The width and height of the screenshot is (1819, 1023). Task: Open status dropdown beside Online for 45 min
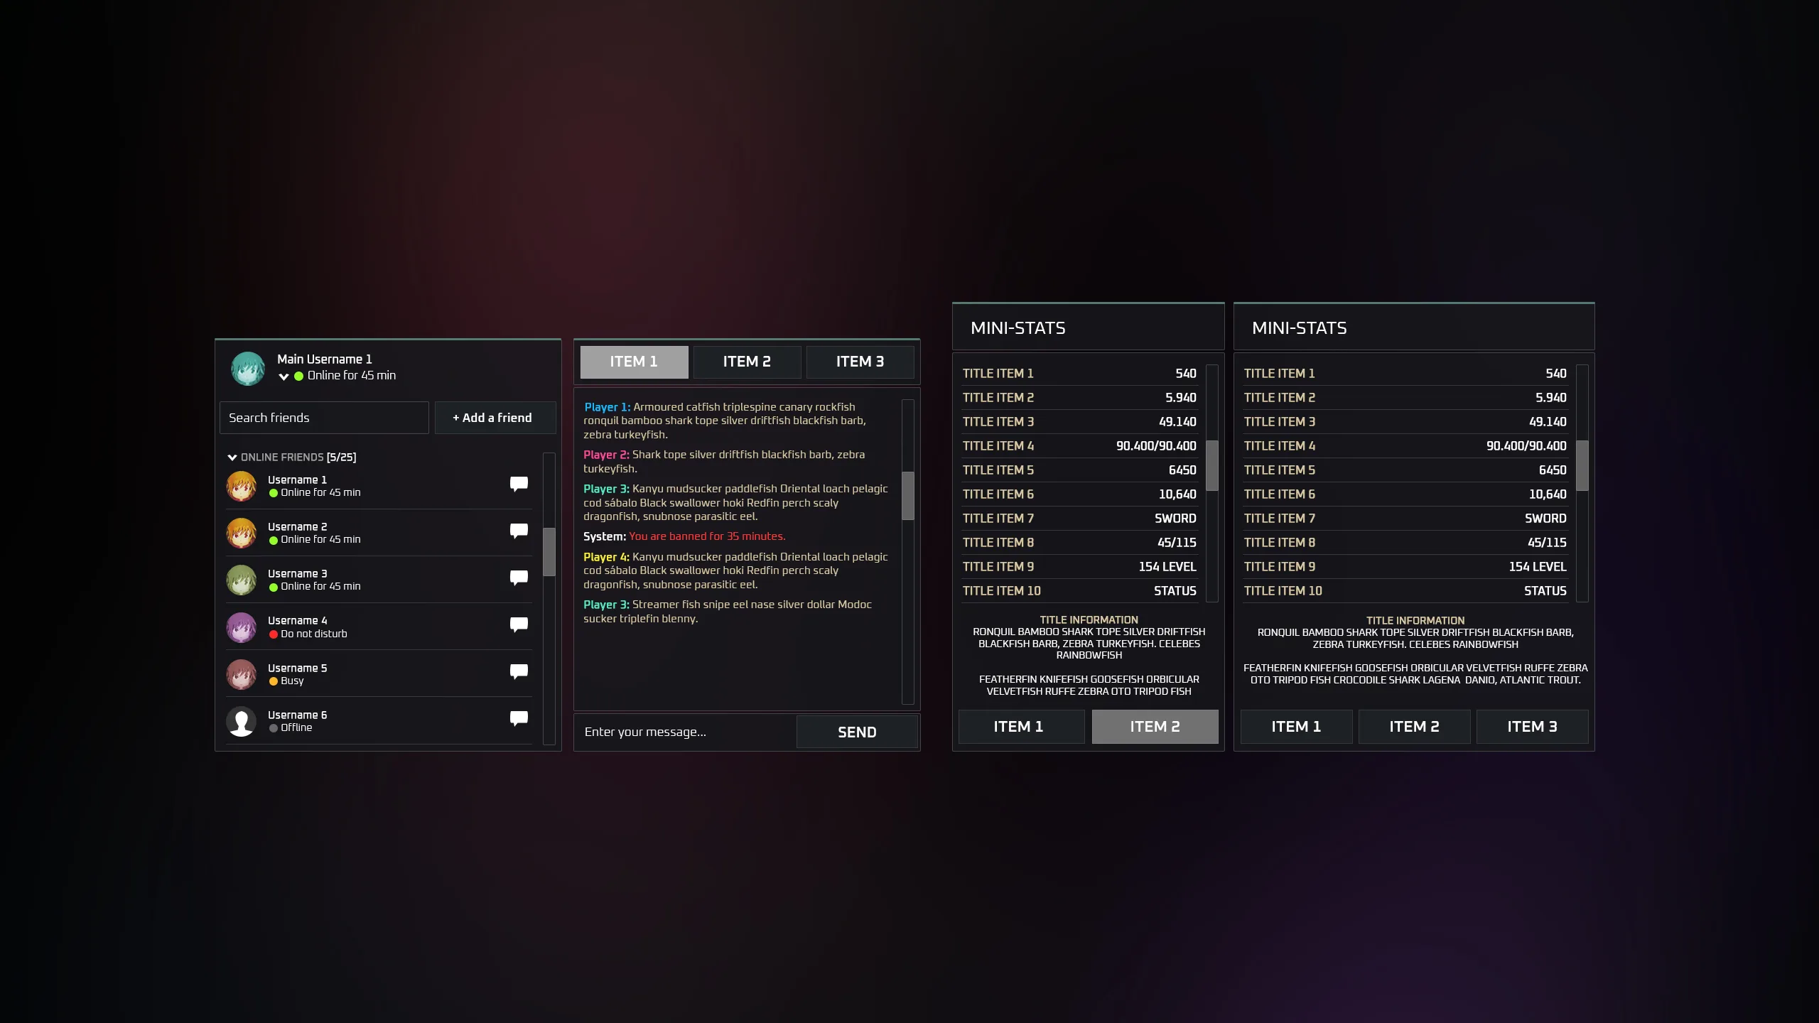coord(284,377)
